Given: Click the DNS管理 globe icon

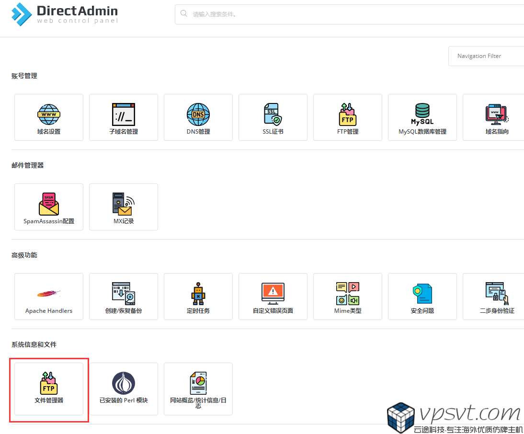Looking at the screenshot, I should [198, 114].
